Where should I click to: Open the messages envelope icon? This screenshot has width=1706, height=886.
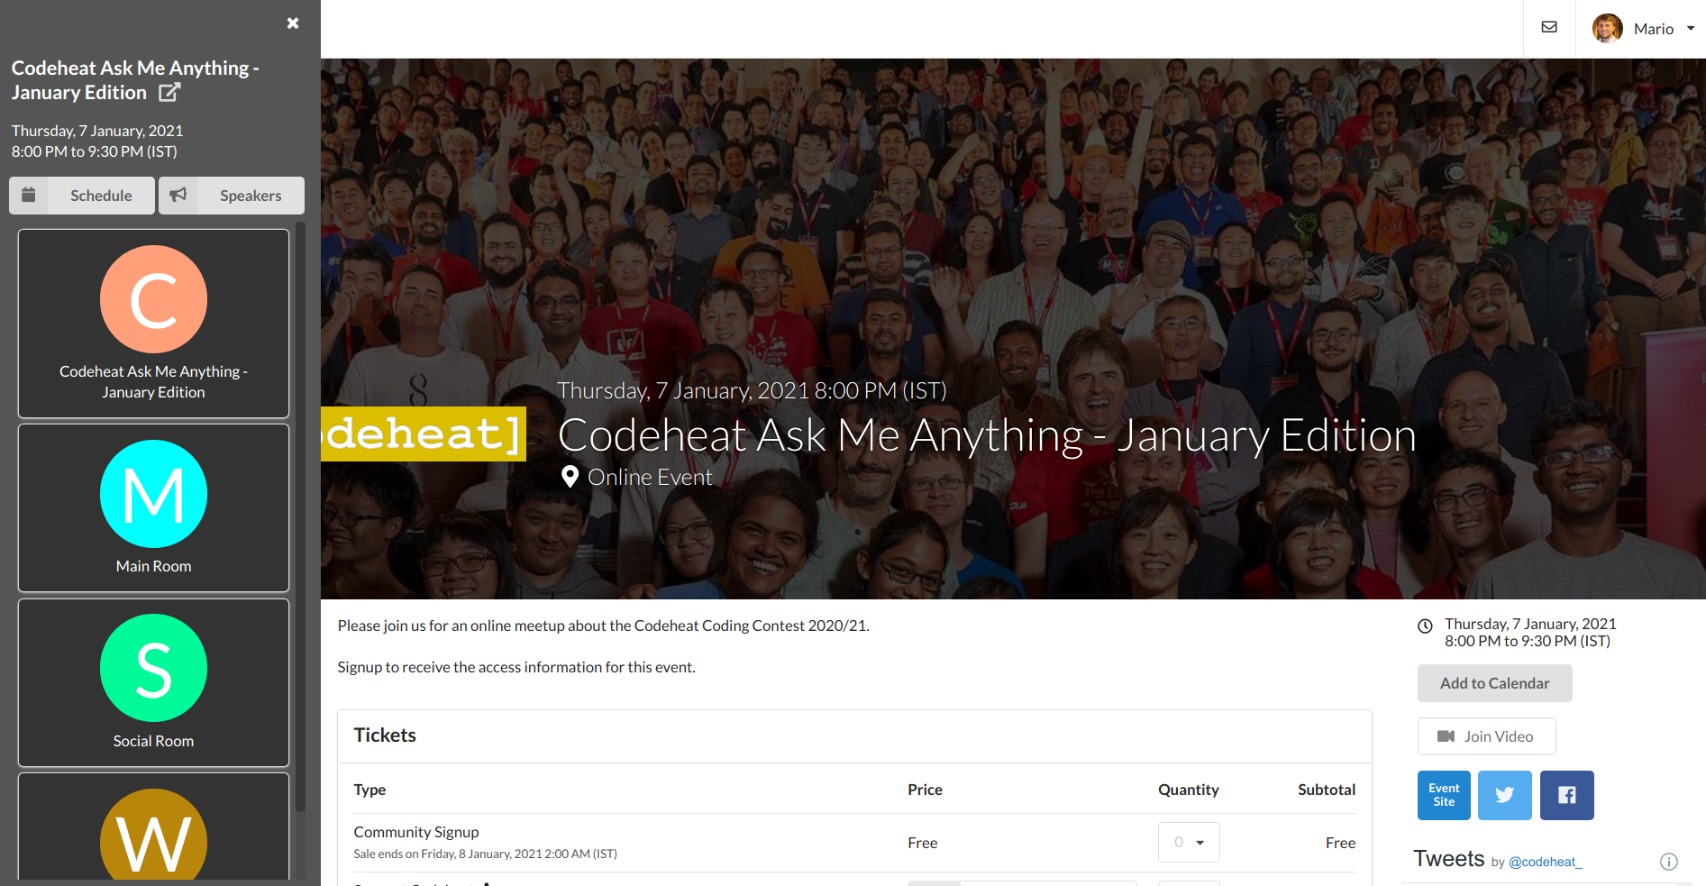(1549, 27)
